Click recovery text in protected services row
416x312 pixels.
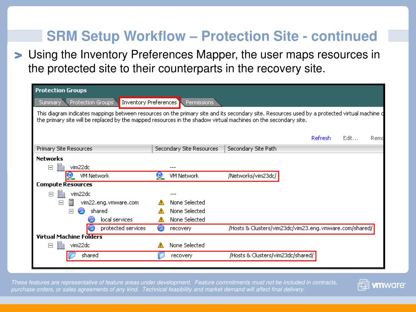(x=180, y=228)
